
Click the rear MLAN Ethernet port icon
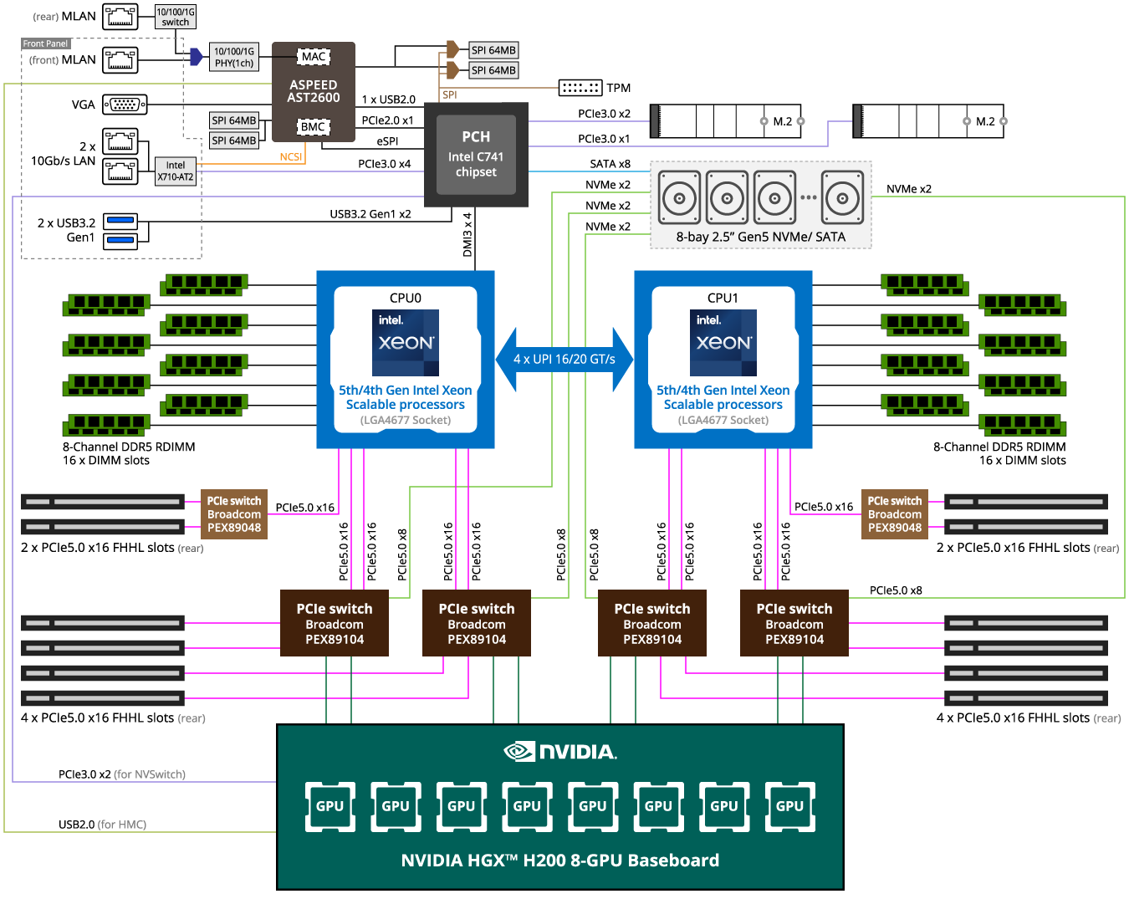[x=120, y=17]
